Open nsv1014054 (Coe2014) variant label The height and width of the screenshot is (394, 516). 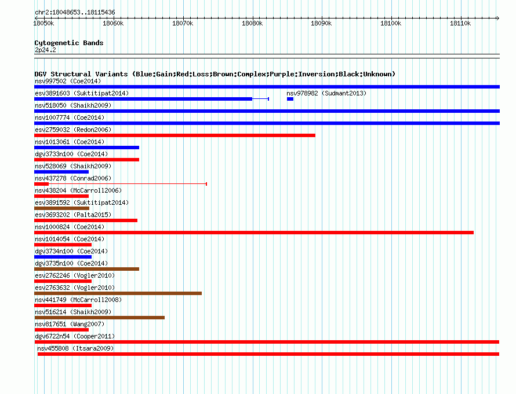70,239
